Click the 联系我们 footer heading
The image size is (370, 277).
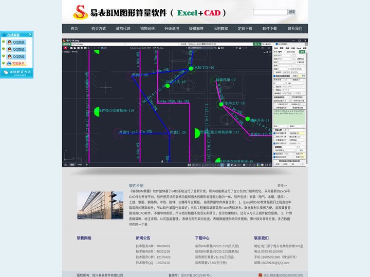[261, 238]
